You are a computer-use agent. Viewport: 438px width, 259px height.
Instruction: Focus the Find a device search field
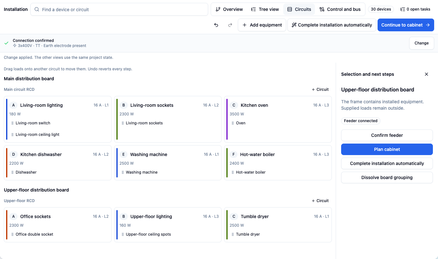tap(119, 10)
